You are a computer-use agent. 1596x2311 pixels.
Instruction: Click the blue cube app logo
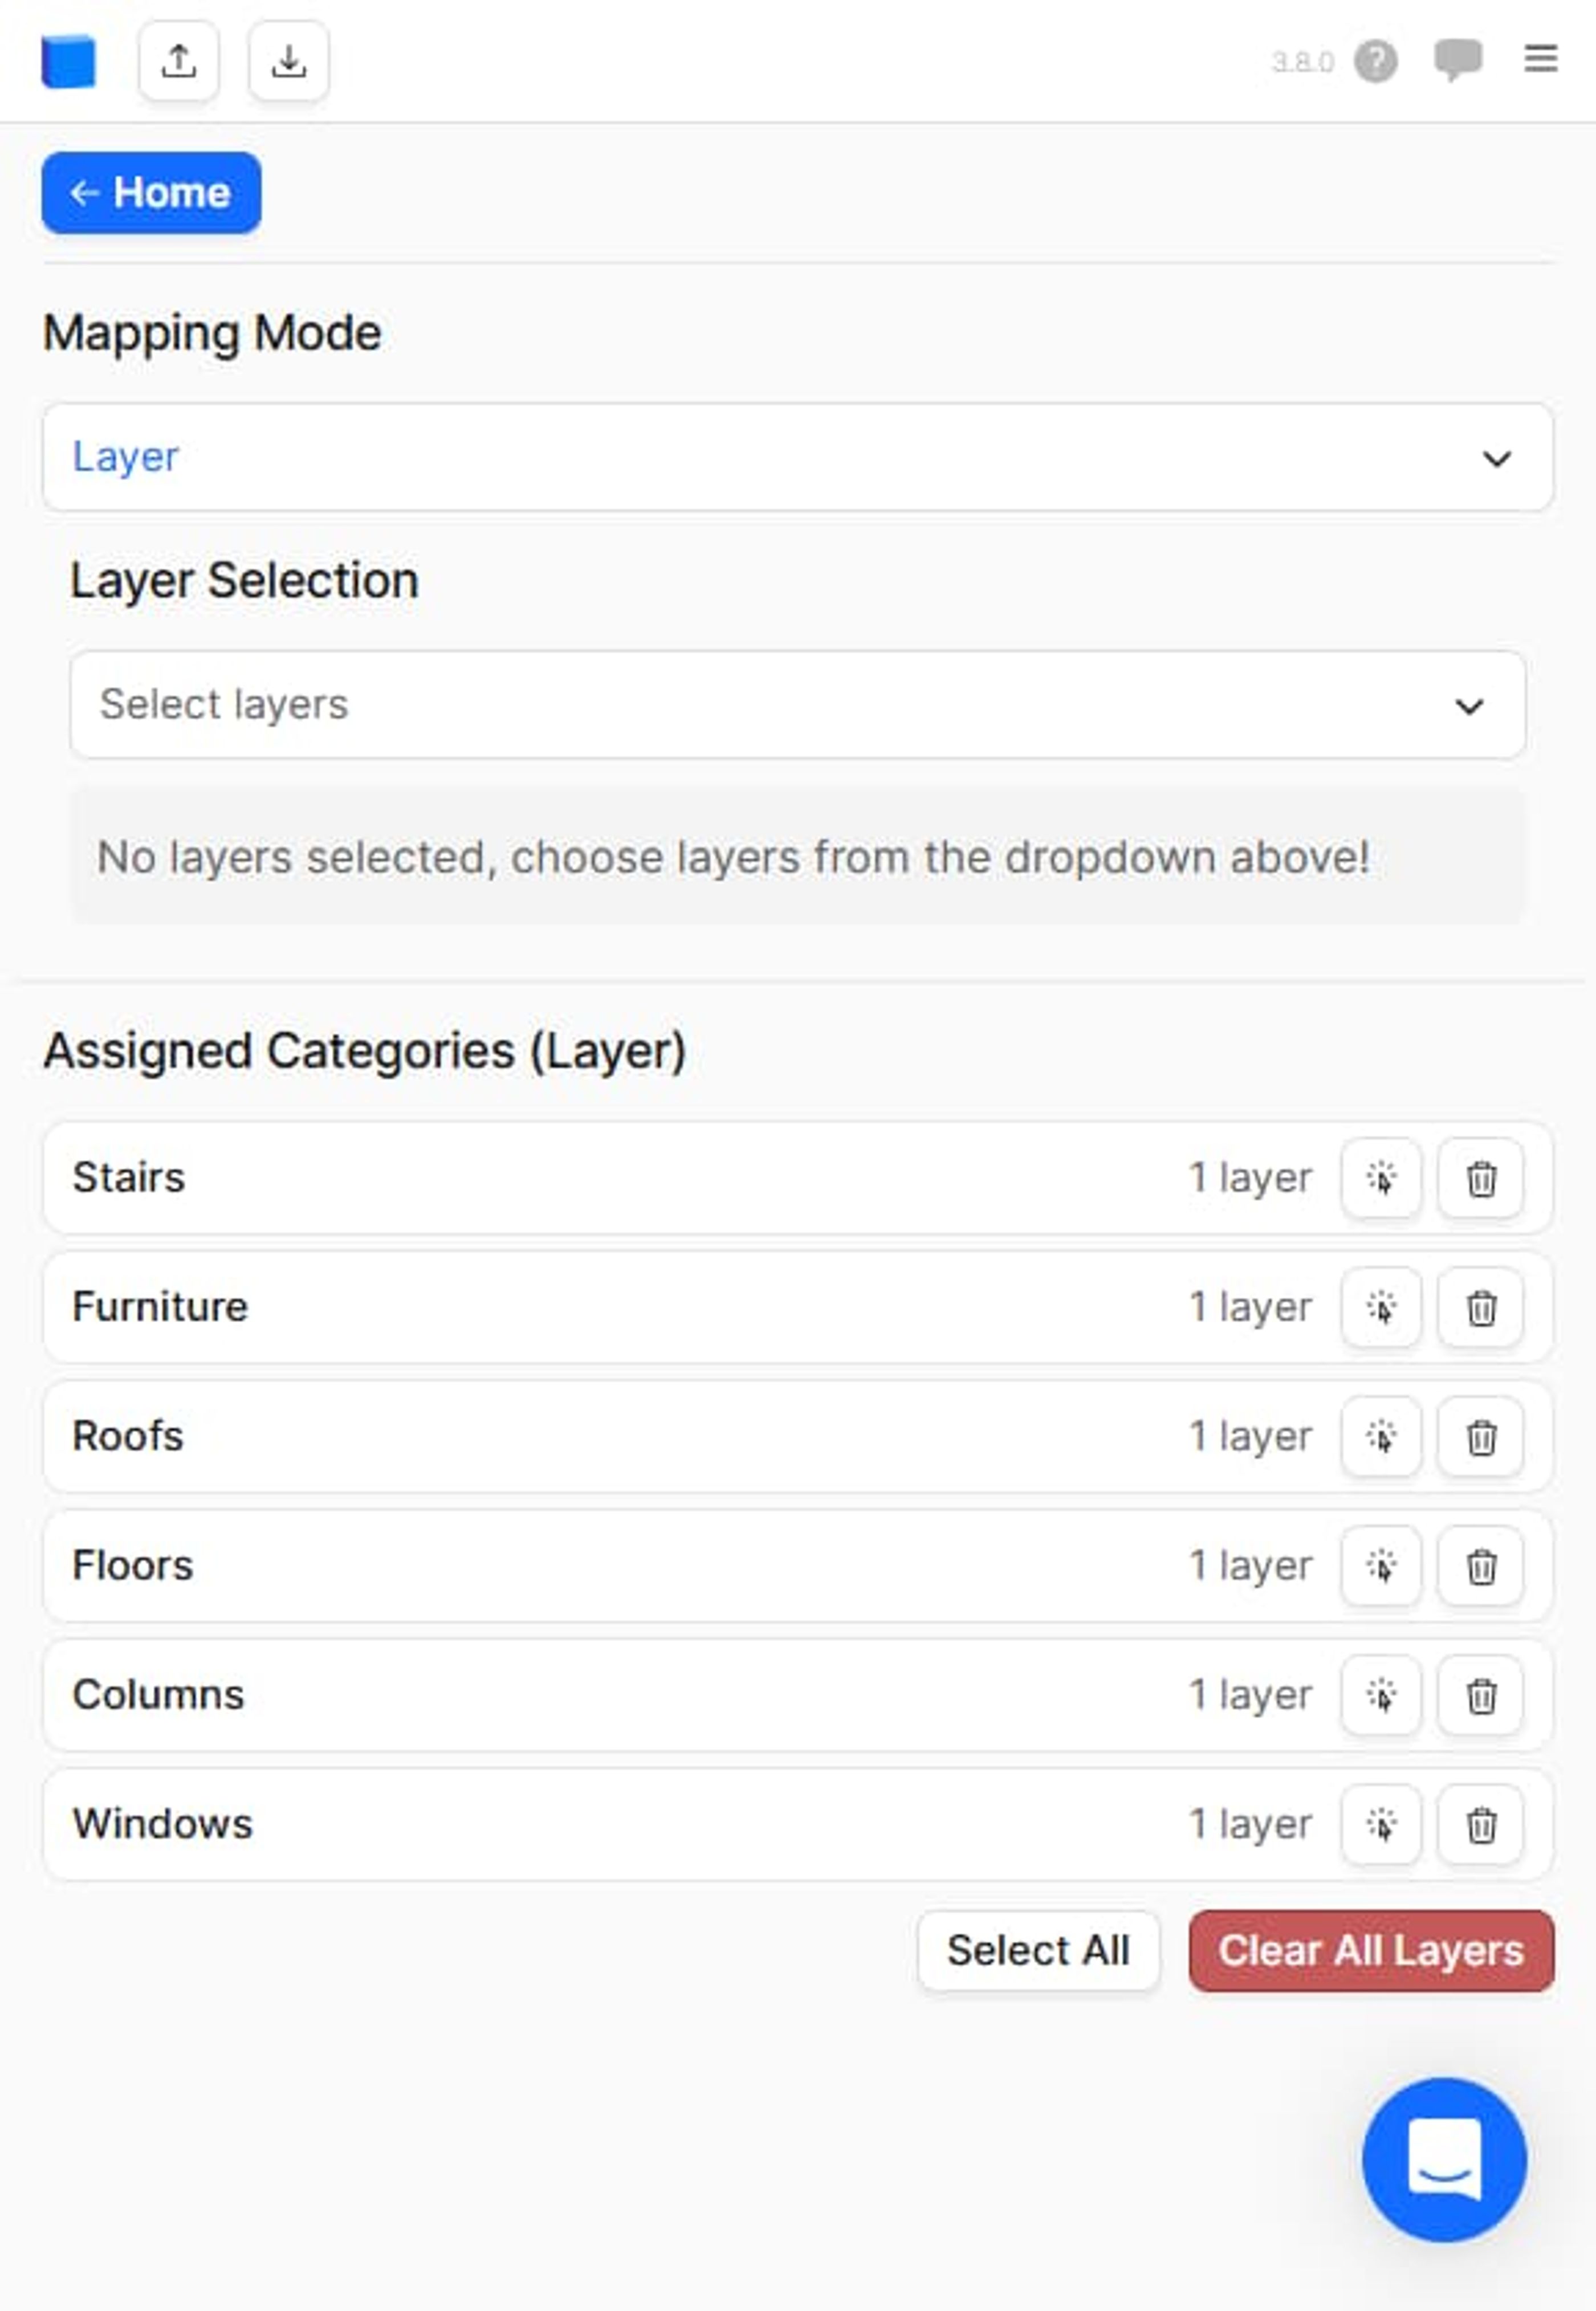[68, 61]
